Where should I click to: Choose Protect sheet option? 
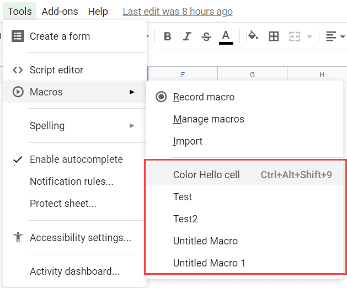[75, 204]
